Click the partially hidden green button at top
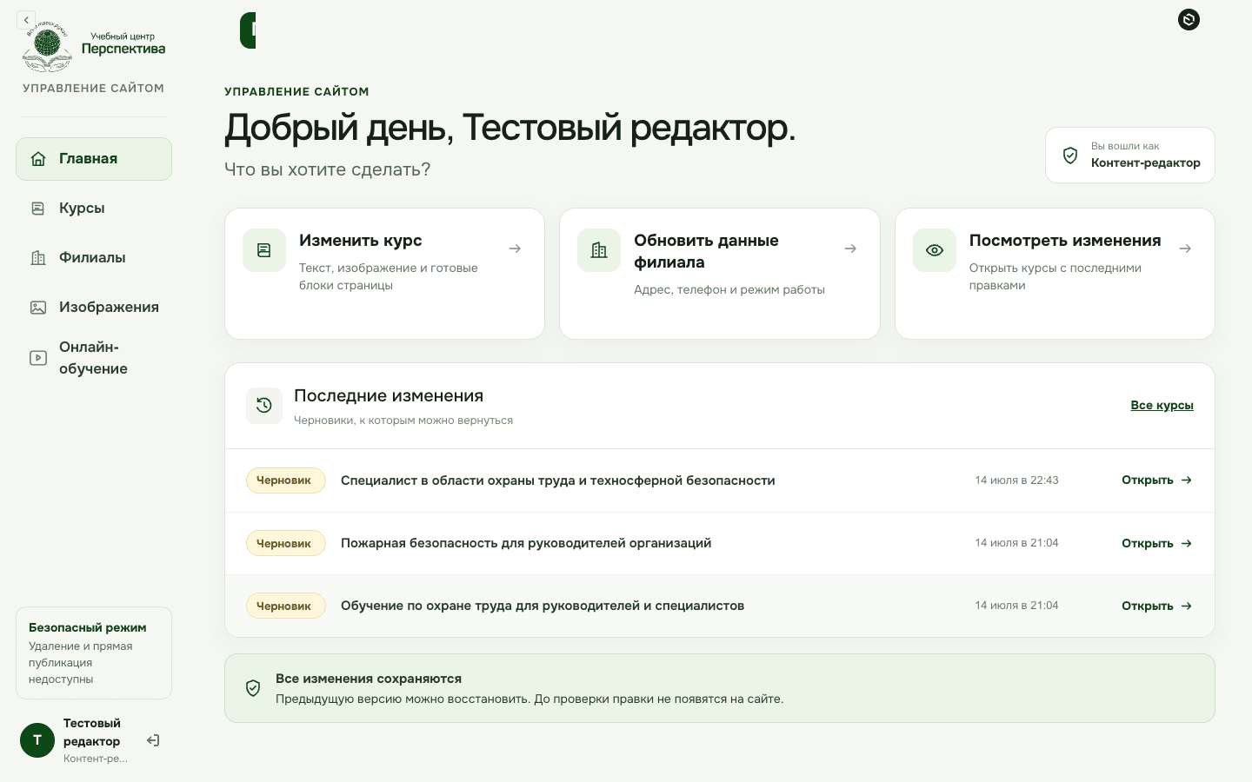 point(248,30)
